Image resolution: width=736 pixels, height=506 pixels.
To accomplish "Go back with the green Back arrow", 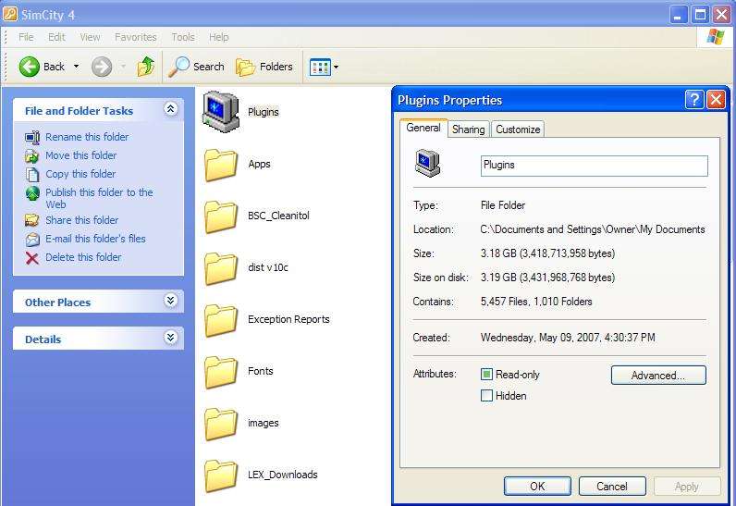I will 29,67.
